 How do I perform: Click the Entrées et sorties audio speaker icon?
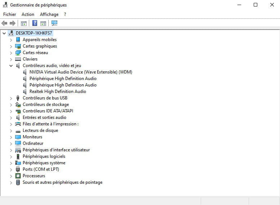pos(18,117)
